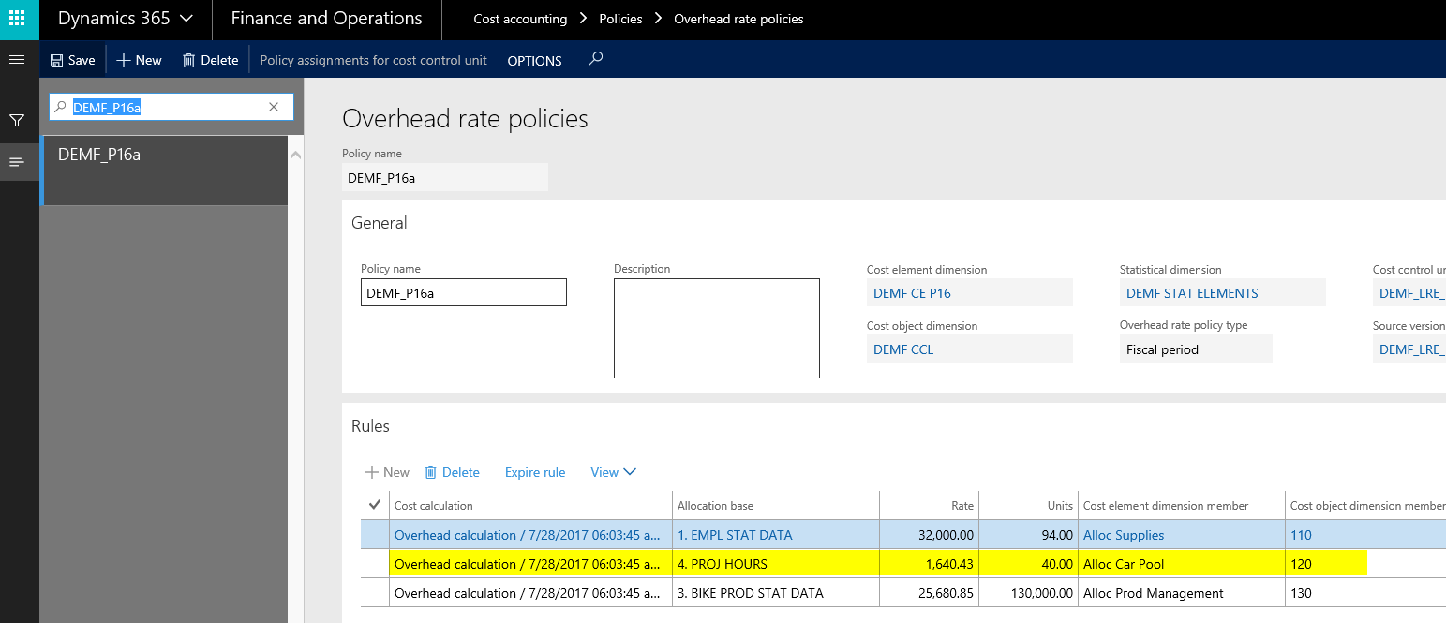Click into the Description text box

[x=716, y=328]
